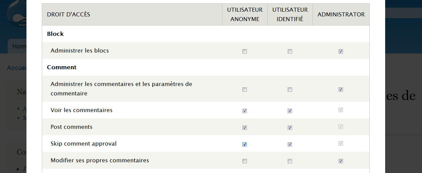Follow the Accueil breadcrumb link

tap(16, 68)
